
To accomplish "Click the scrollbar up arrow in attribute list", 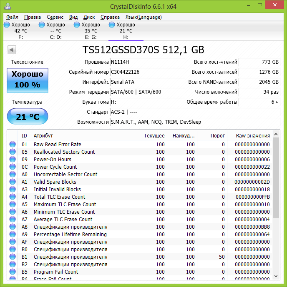I will pos(276,135).
